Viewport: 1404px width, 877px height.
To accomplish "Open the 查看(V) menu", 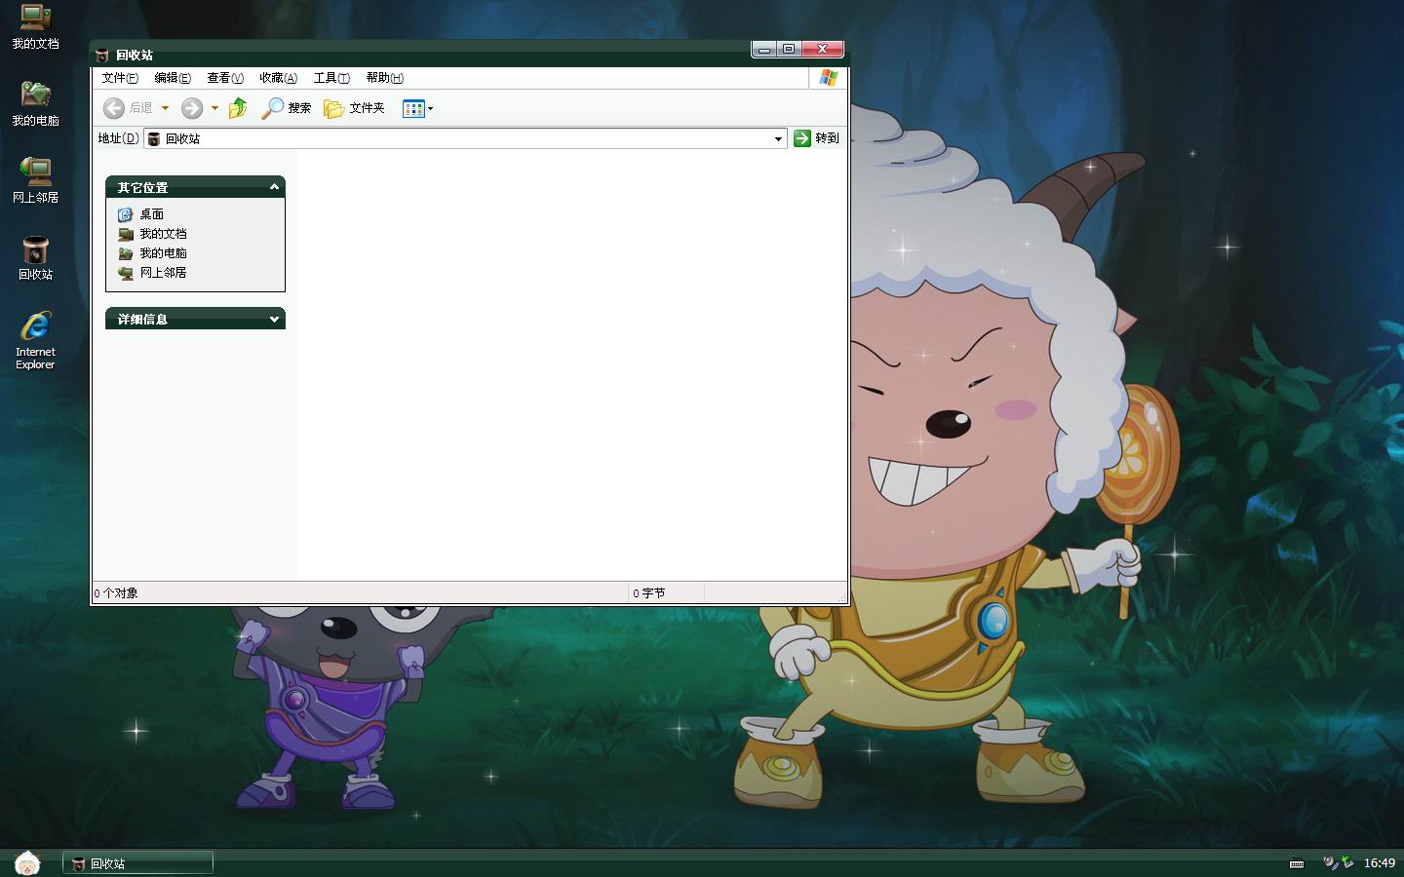I will [x=225, y=78].
